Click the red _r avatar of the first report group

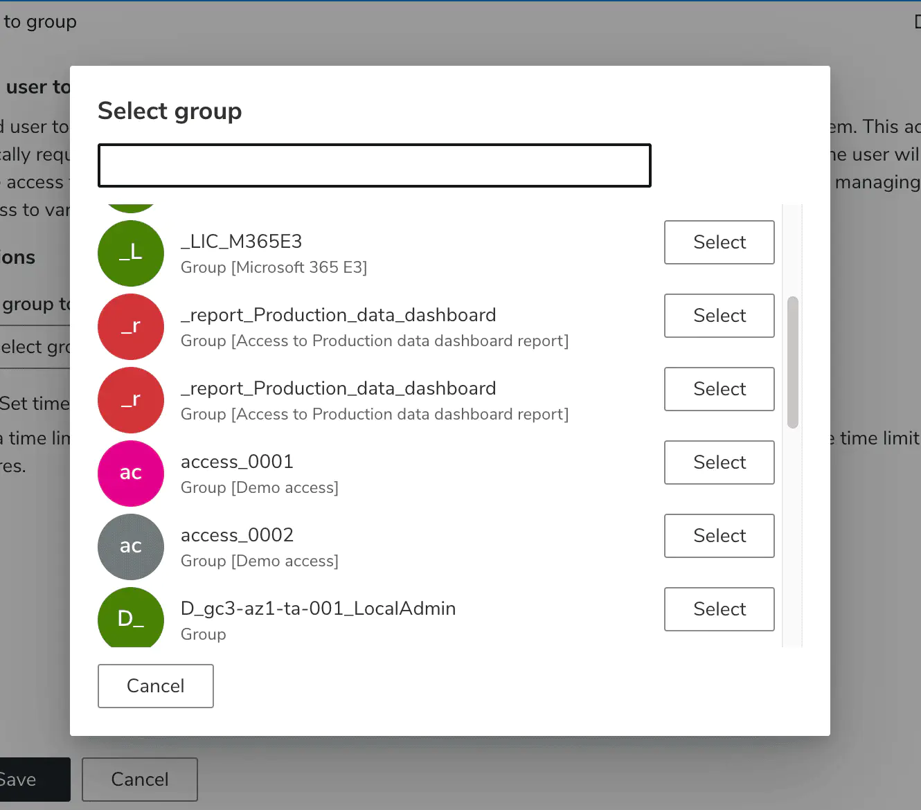point(131,327)
